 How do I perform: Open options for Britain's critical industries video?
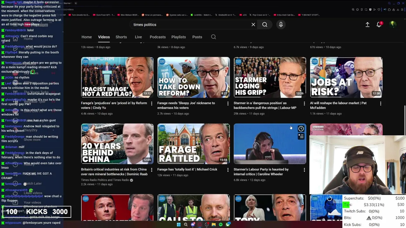click(151, 170)
